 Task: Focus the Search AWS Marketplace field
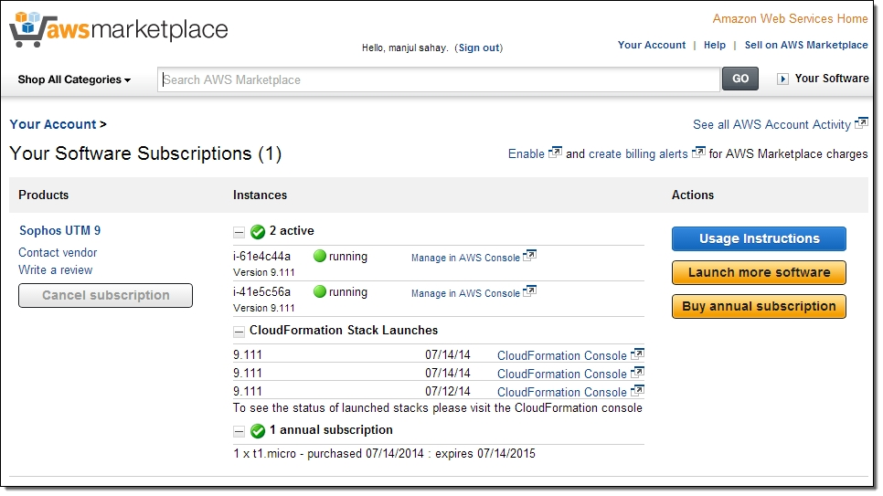tap(439, 80)
